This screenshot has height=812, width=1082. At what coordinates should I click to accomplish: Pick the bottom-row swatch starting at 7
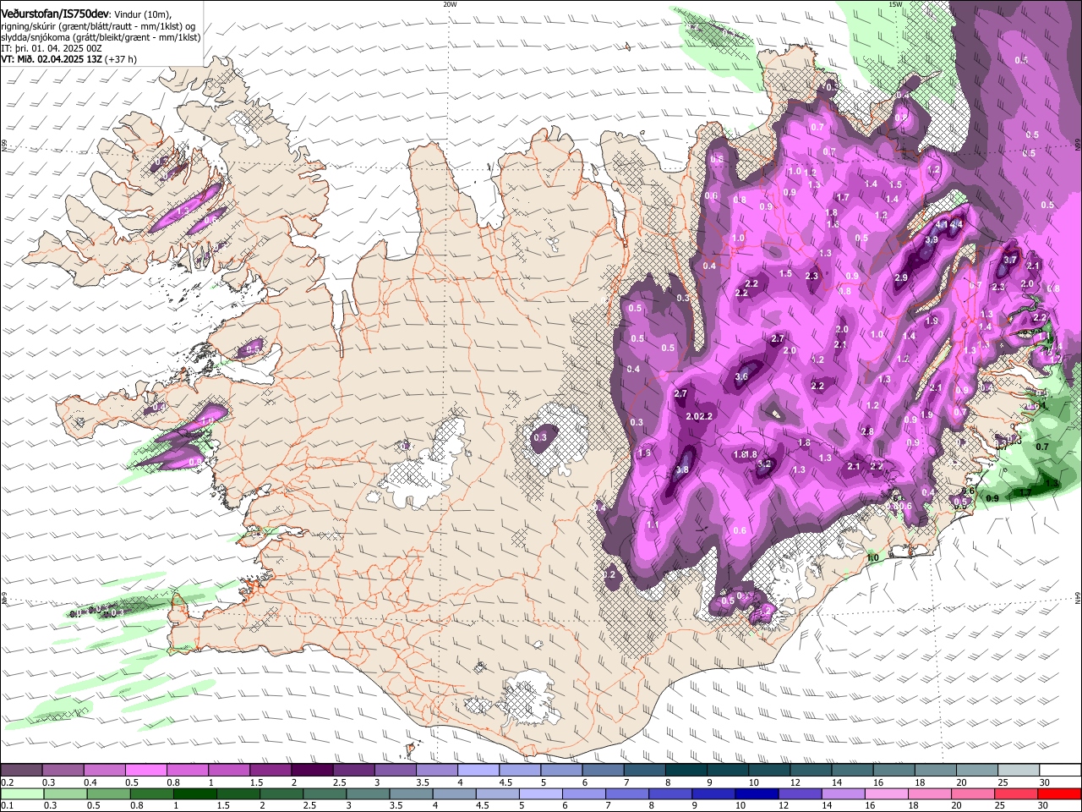pyautogui.click(x=628, y=794)
